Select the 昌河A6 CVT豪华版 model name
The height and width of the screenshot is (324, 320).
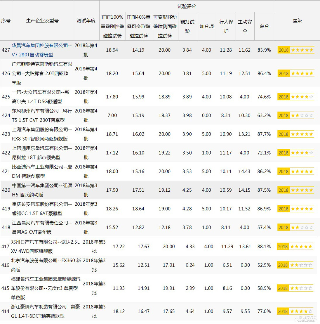pyautogui.click(x=32, y=232)
